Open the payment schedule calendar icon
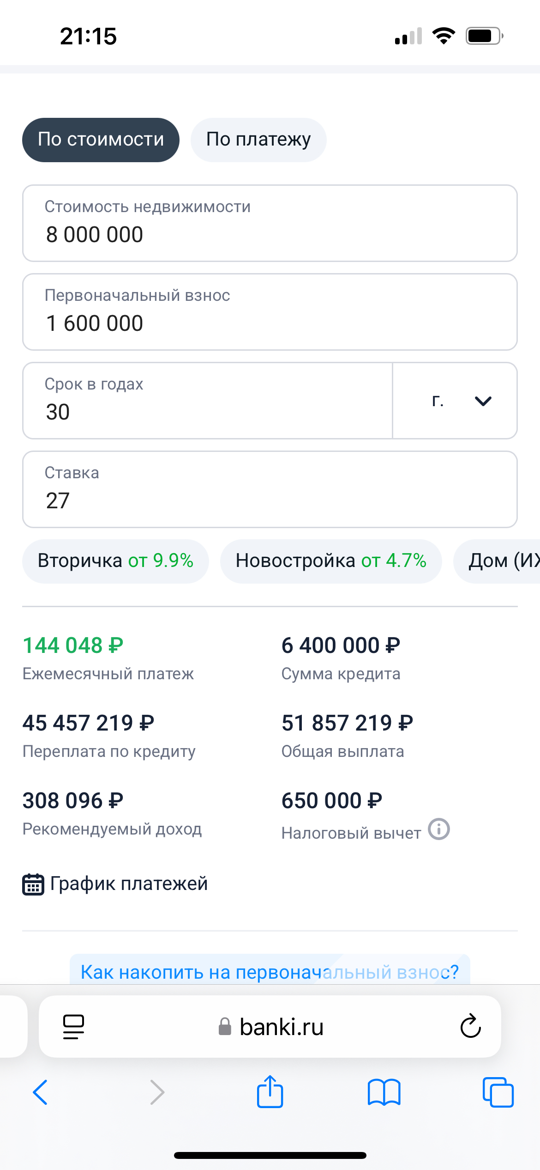Screen dimensions: 540x1170 33,884
